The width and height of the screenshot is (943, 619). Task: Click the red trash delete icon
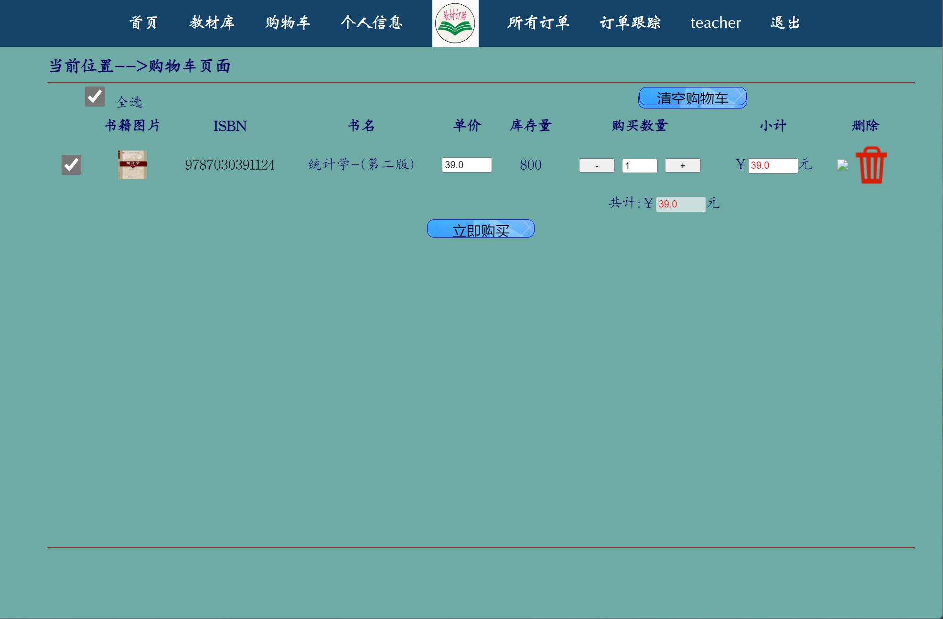(871, 165)
